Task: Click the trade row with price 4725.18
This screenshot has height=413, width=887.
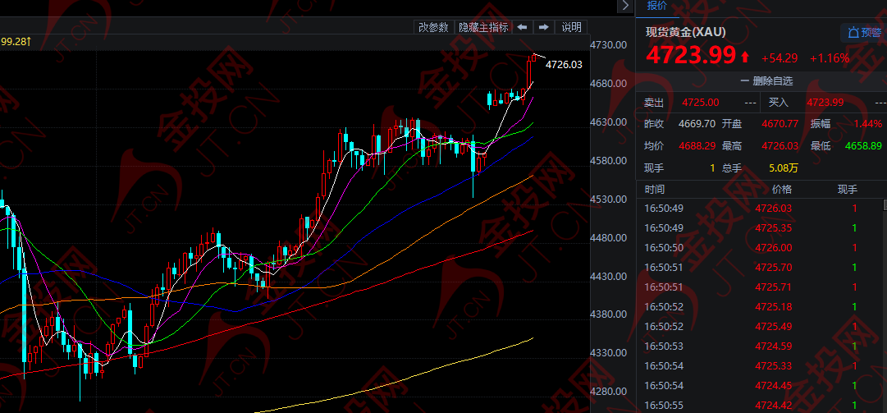Action: point(759,306)
